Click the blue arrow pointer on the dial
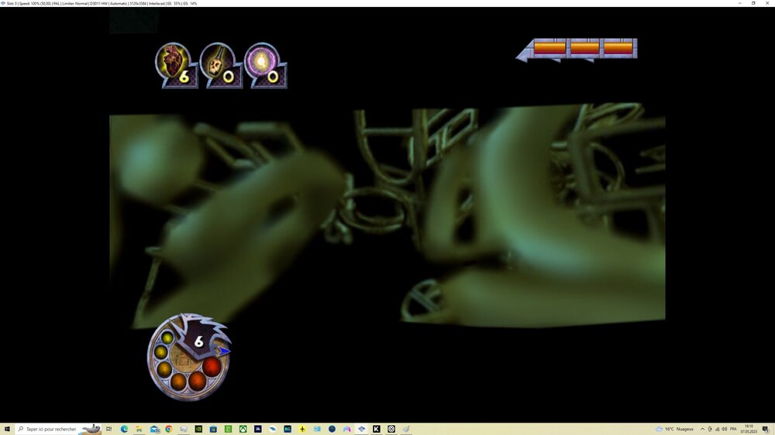The height and width of the screenshot is (435, 775). pyautogui.click(x=224, y=351)
